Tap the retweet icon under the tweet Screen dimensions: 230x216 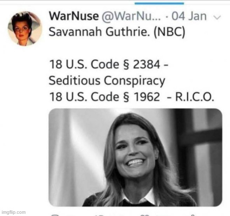[100, 215]
